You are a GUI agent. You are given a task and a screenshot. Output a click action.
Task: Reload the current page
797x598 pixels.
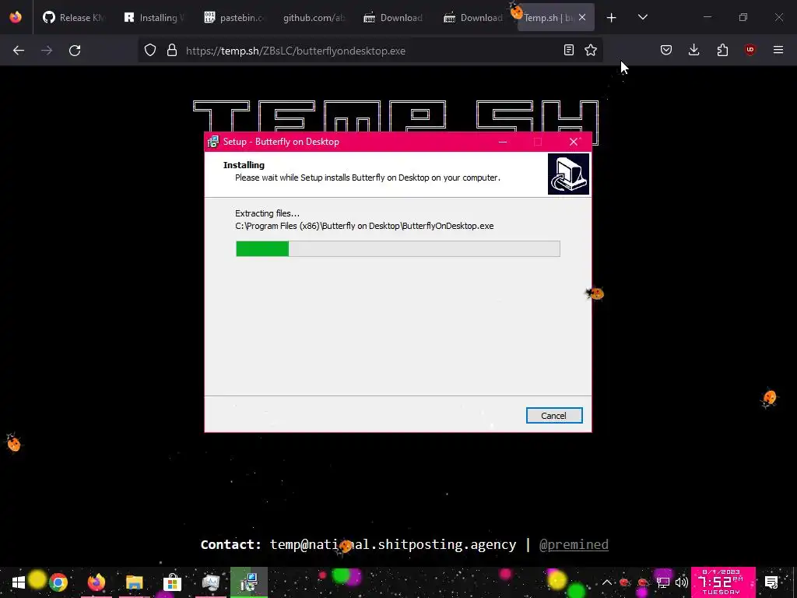75,51
